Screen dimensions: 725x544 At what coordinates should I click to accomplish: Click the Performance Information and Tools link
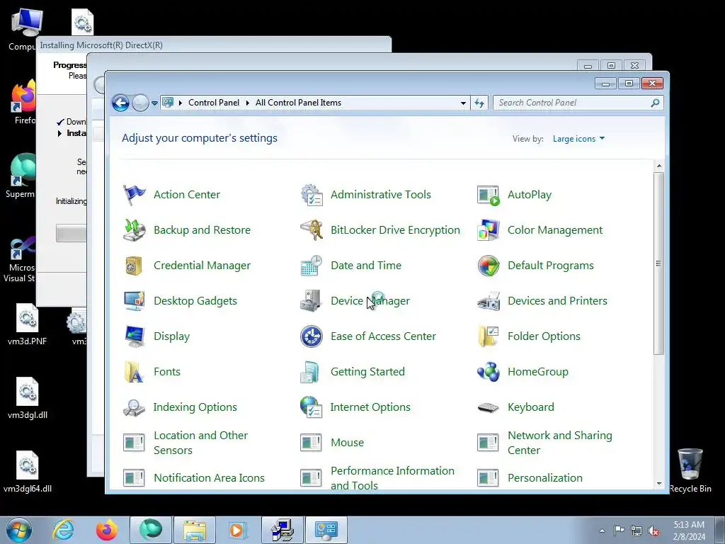pyautogui.click(x=392, y=478)
